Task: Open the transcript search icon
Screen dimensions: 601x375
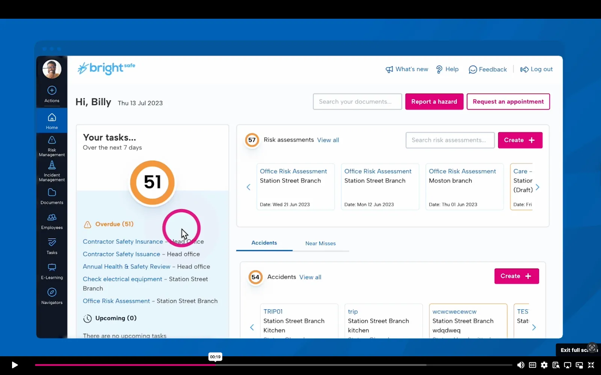Action: tap(556, 365)
